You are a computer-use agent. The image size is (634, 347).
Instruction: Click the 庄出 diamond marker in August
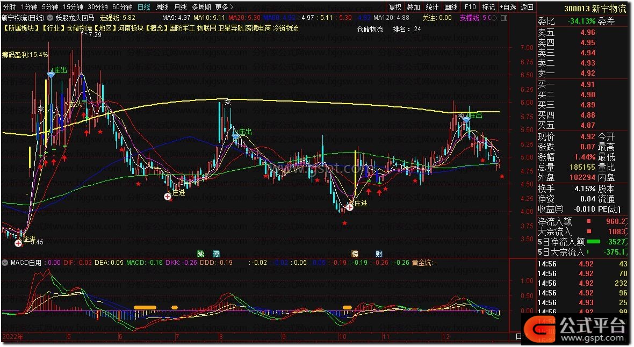click(236, 137)
